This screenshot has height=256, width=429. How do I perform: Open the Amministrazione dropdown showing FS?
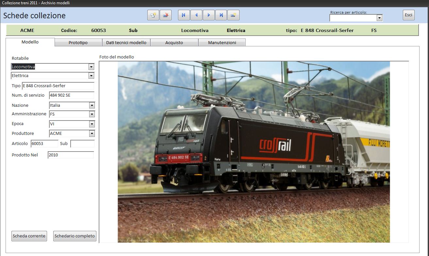pyautogui.click(x=92, y=114)
